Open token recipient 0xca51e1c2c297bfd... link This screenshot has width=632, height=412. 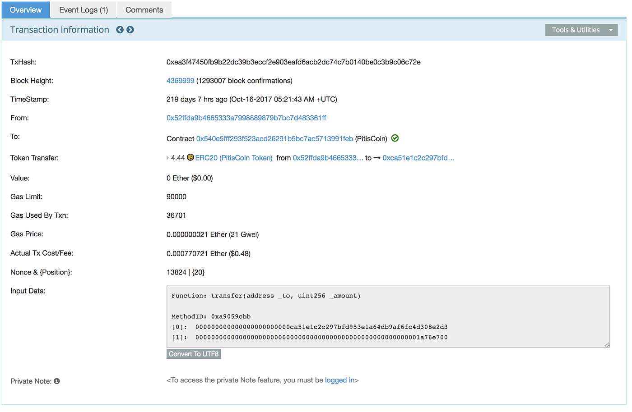[418, 158]
